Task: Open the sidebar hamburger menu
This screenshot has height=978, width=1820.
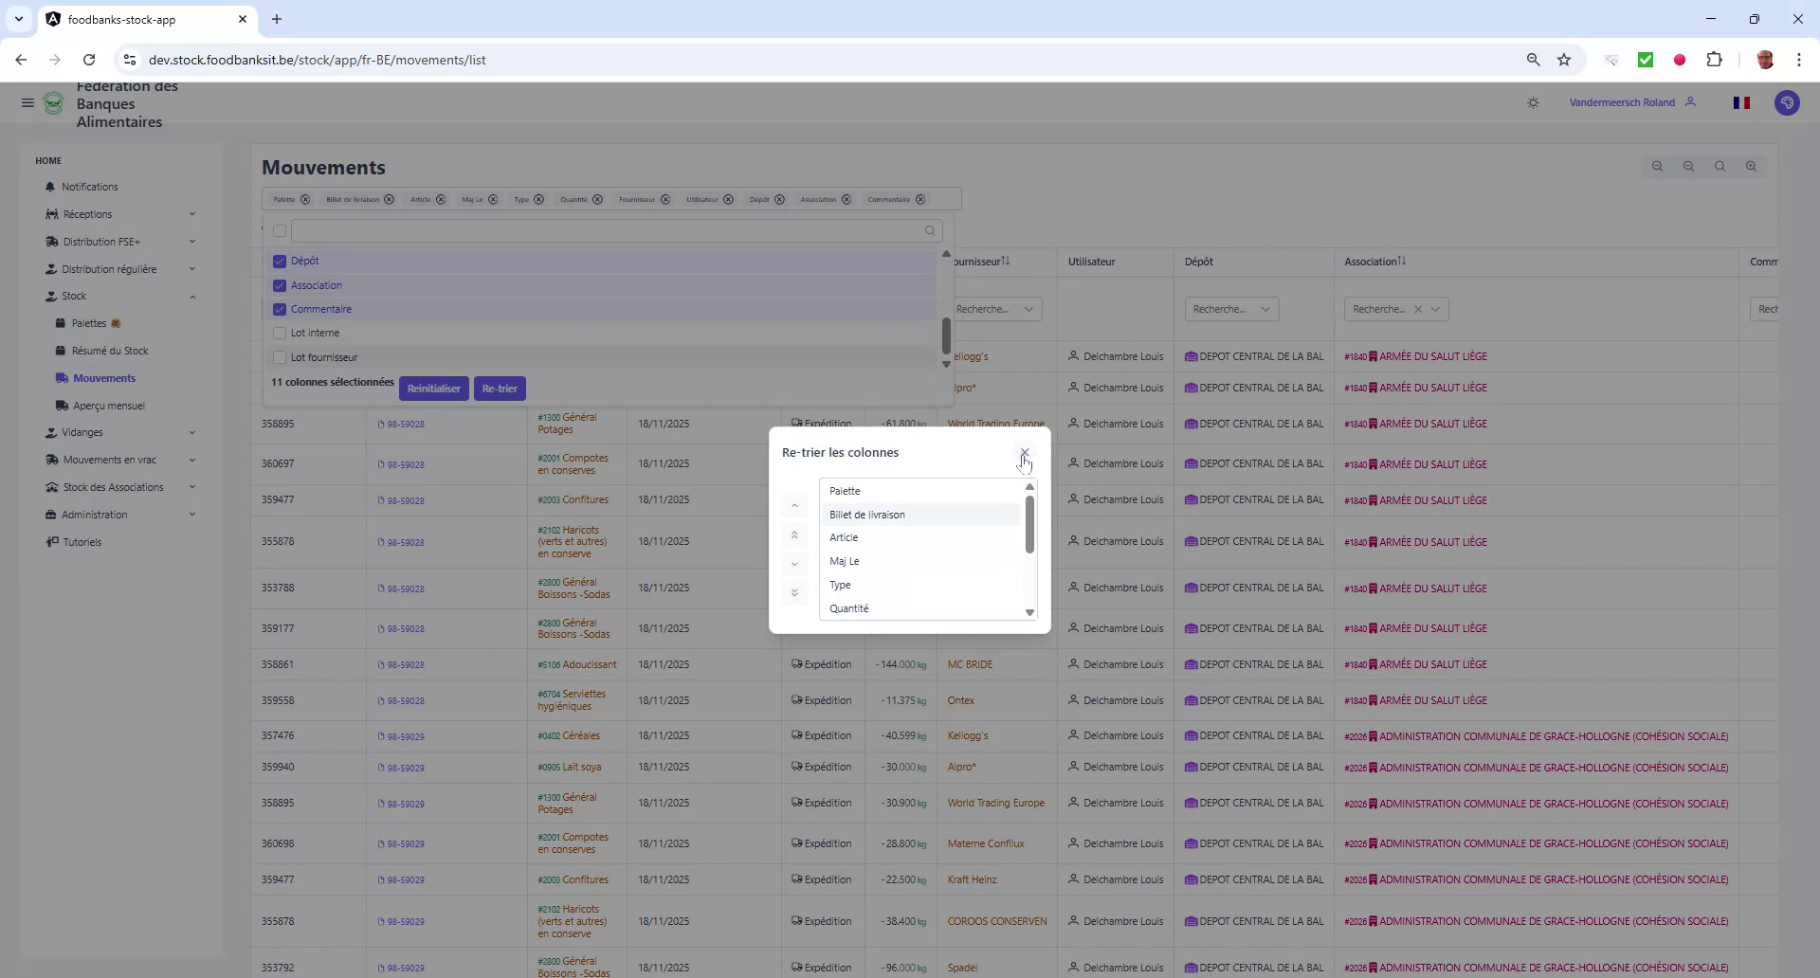Action: (27, 103)
